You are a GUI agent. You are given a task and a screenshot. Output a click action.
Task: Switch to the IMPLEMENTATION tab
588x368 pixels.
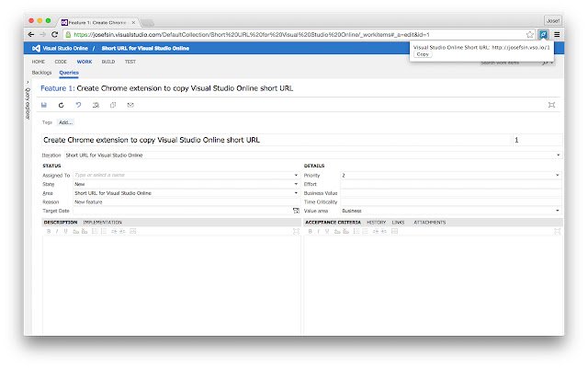click(103, 223)
